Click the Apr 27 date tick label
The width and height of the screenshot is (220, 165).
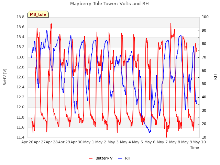click(x=40, y=142)
